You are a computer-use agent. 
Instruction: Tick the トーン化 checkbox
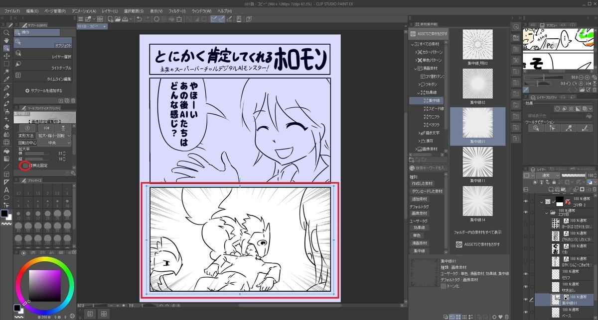click(x=444, y=286)
